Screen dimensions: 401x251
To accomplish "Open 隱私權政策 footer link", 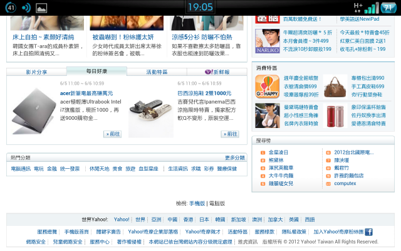I will [294, 232].
